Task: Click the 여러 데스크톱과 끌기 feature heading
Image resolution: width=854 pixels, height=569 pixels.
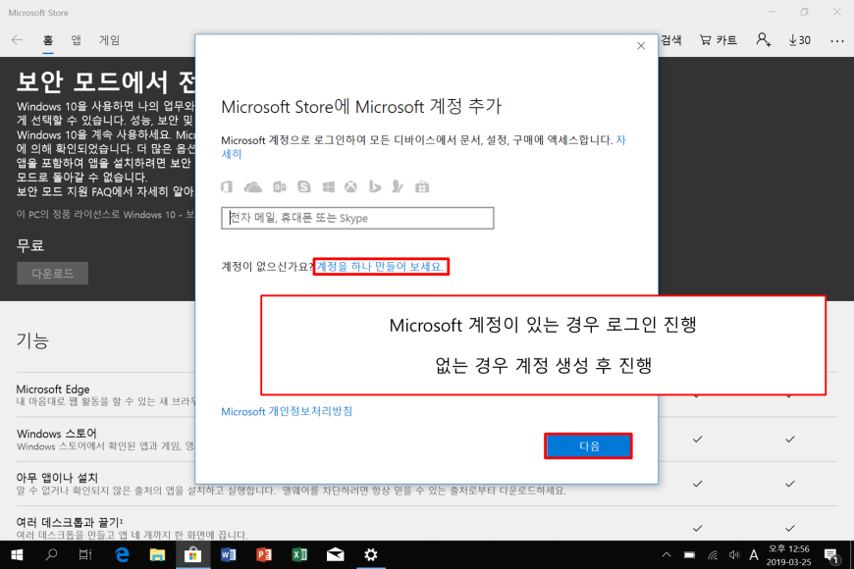Action: tap(70, 522)
